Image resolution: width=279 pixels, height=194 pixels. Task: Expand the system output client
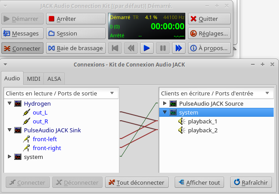point(10,157)
